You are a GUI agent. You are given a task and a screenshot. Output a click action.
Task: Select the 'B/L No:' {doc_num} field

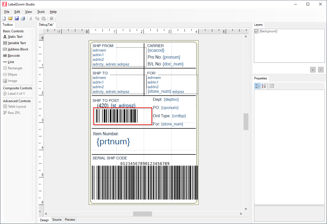coord(166,64)
